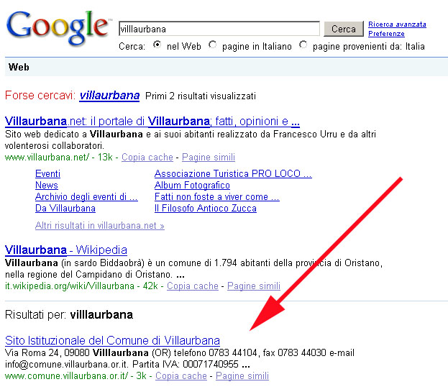Click the Wikipedia snippet about Biddaobrà
The height and width of the screenshot is (392, 448).
click(x=193, y=268)
